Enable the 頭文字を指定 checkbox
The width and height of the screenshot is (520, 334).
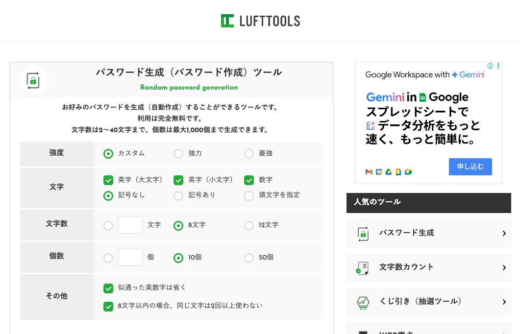249,195
